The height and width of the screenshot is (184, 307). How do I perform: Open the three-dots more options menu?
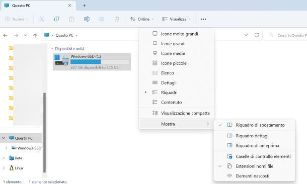tap(203, 19)
